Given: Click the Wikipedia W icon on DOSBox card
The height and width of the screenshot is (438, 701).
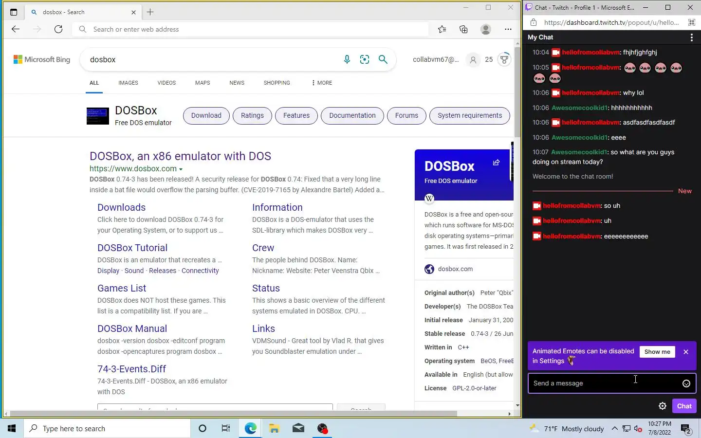Looking at the screenshot, I should point(429,198).
